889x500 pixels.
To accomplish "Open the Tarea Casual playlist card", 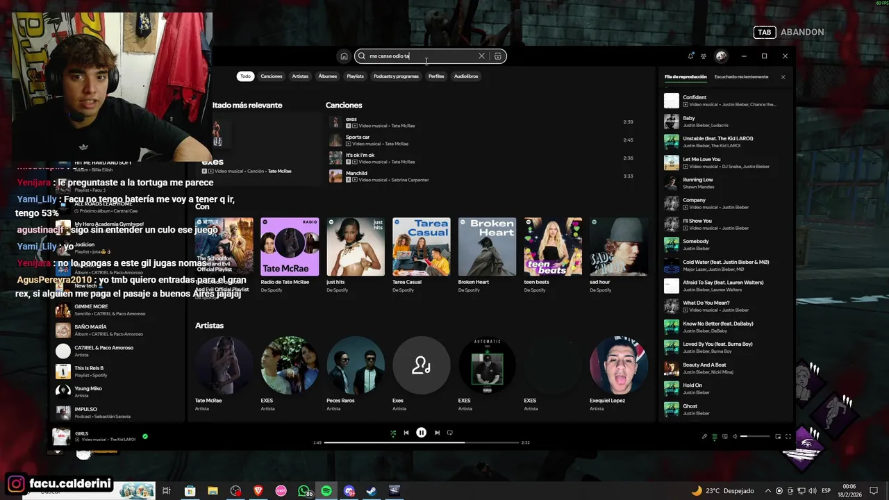I will pyautogui.click(x=421, y=255).
